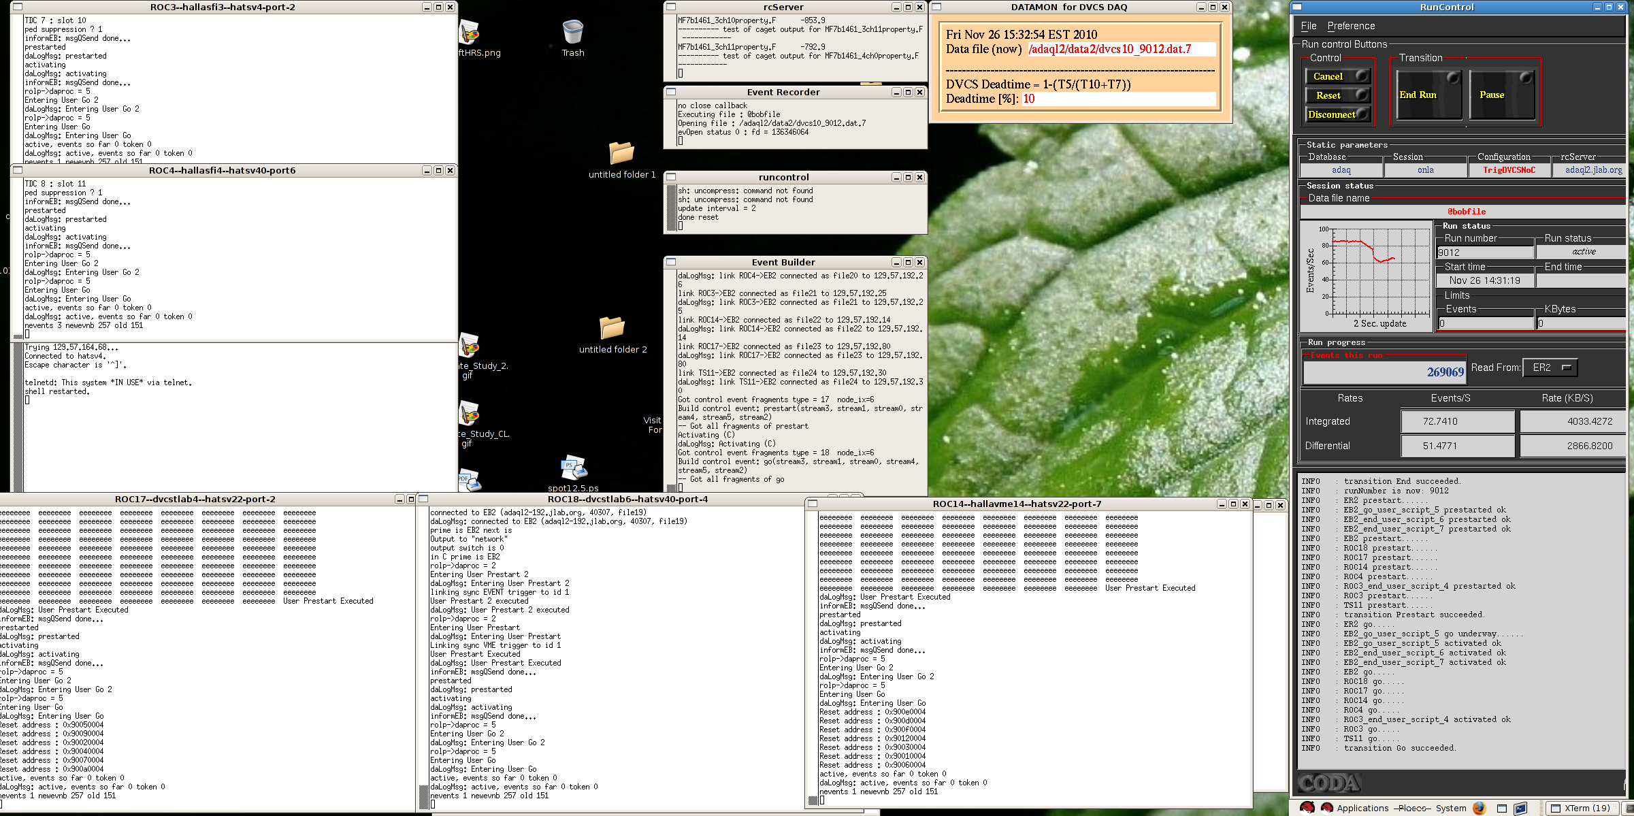Open window menu of rcServer titlebar
1634x816 pixels.
(670, 7)
